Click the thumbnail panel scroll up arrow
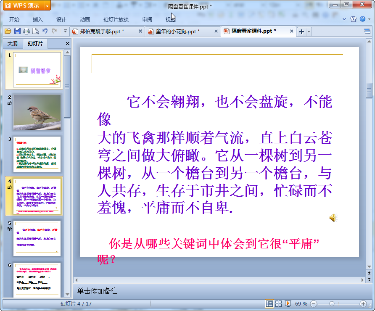The image size is (375, 311). [x=67, y=53]
